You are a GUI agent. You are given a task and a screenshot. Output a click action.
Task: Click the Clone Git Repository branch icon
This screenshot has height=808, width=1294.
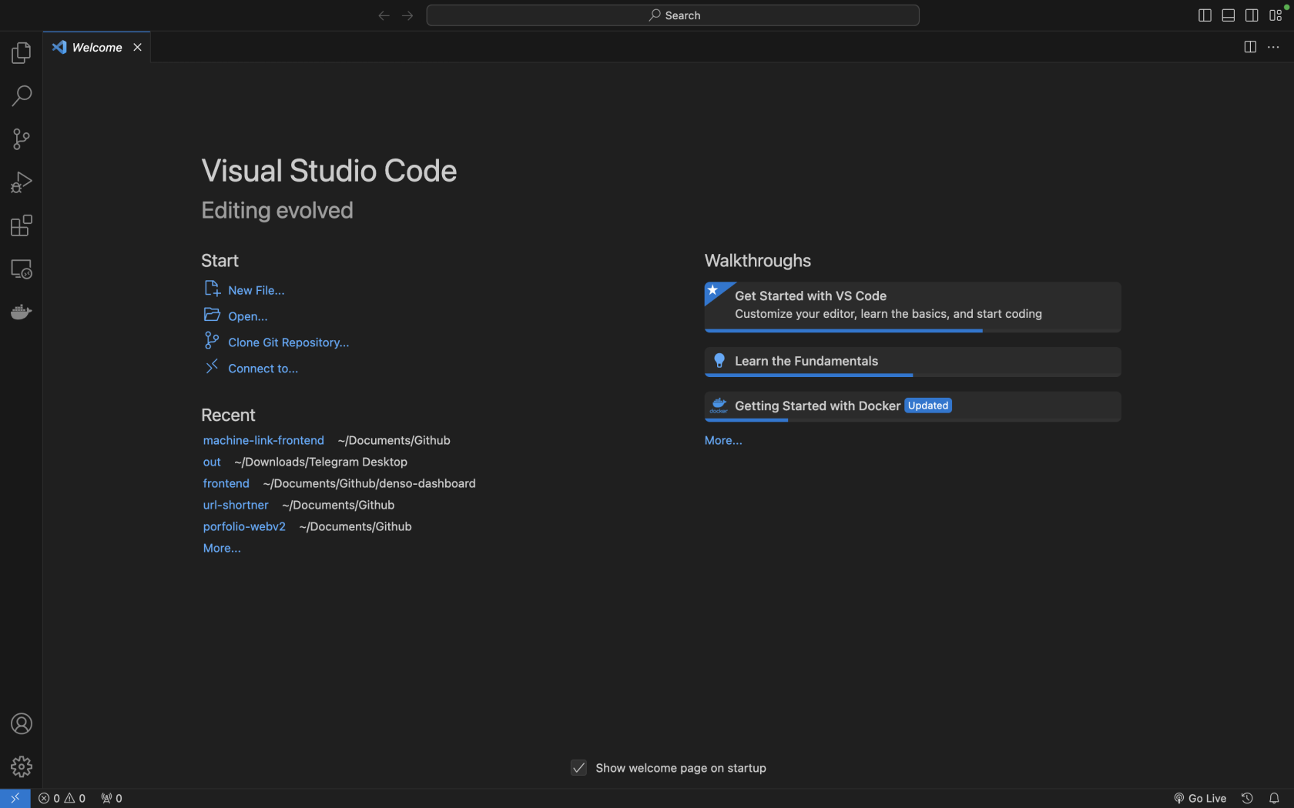212,340
